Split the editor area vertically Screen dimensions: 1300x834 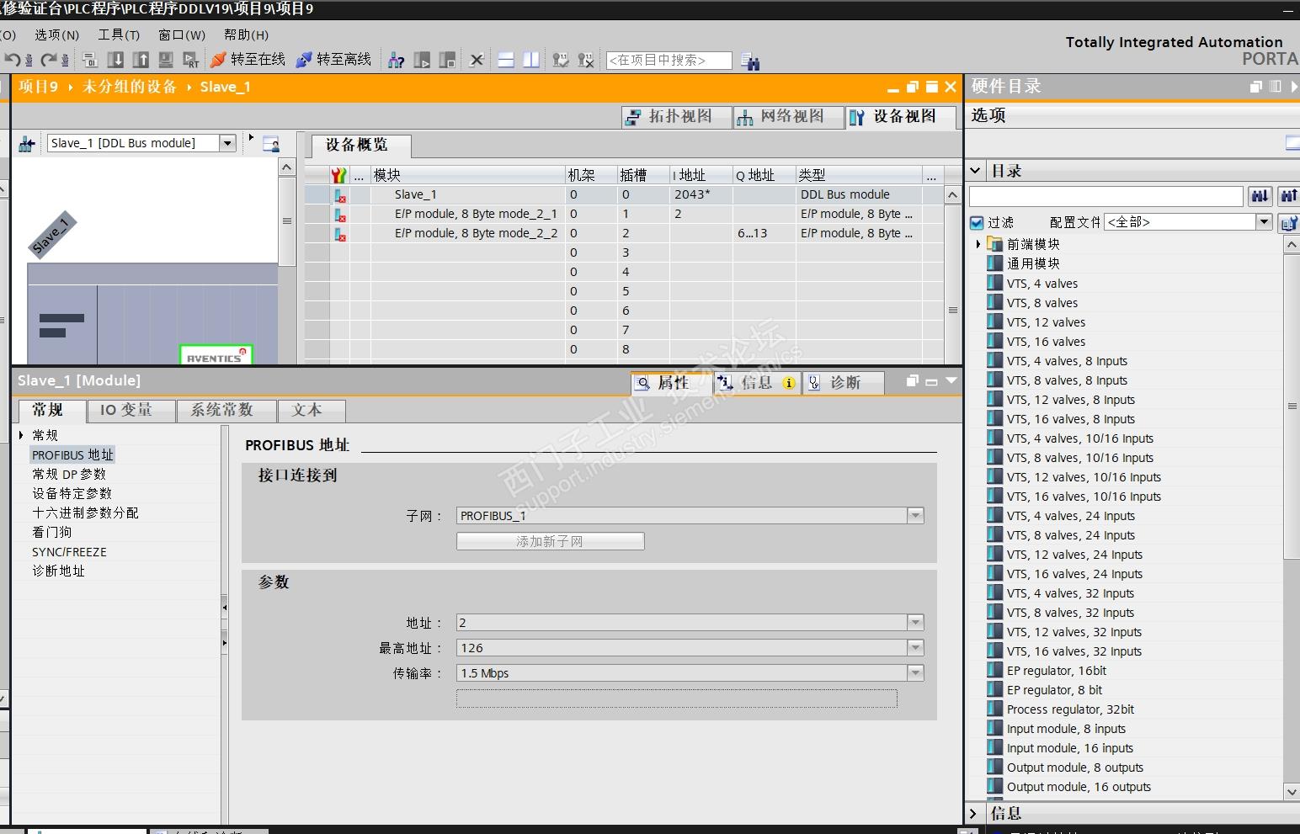(x=531, y=60)
